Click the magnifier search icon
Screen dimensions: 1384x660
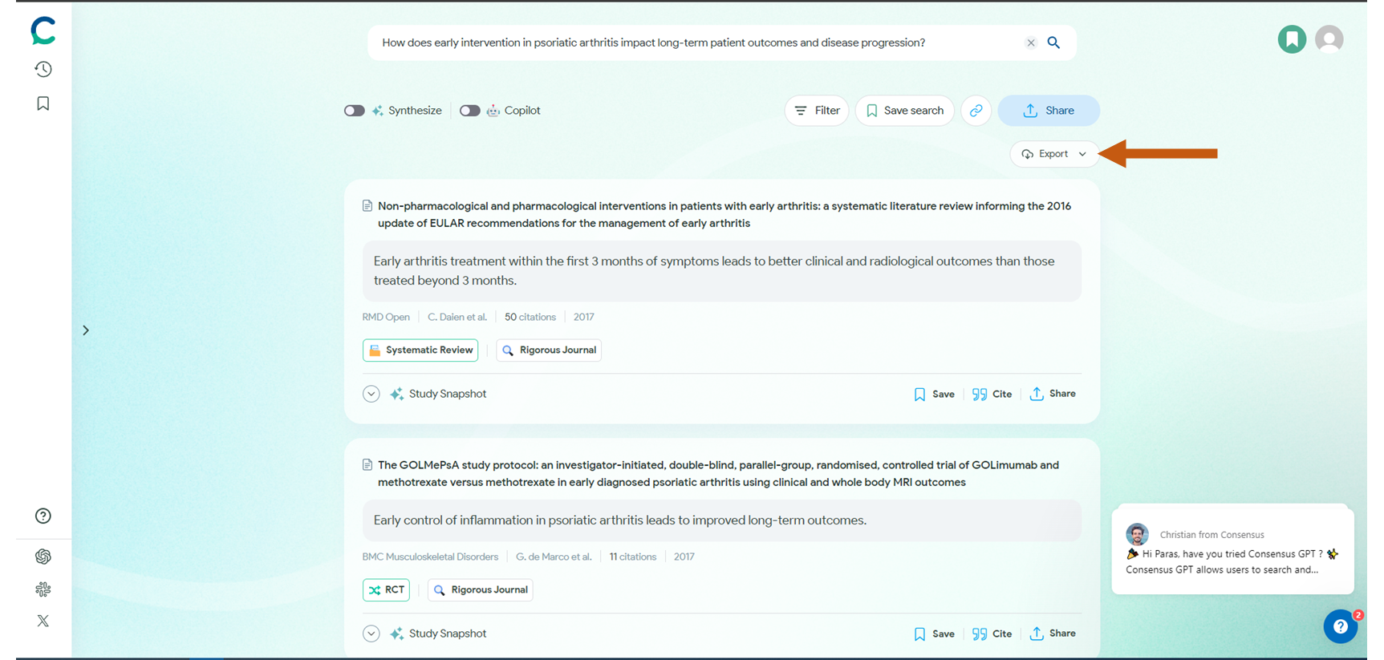click(x=1054, y=43)
